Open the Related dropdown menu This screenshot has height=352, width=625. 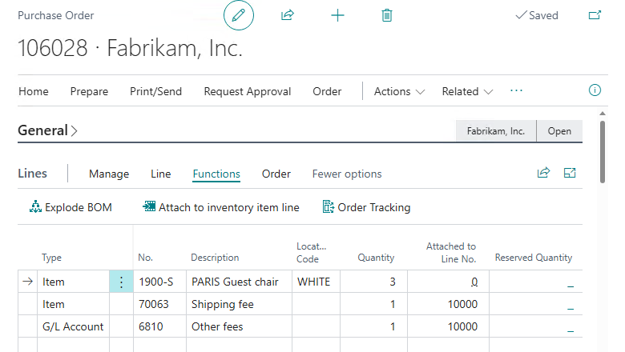coord(467,91)
